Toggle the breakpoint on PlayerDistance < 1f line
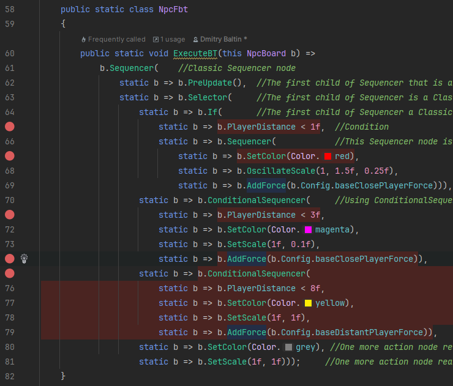Screen dimensions: 453x386 click(10, 127)
